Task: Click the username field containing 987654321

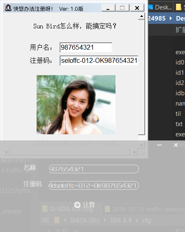Action: [86, 48]
